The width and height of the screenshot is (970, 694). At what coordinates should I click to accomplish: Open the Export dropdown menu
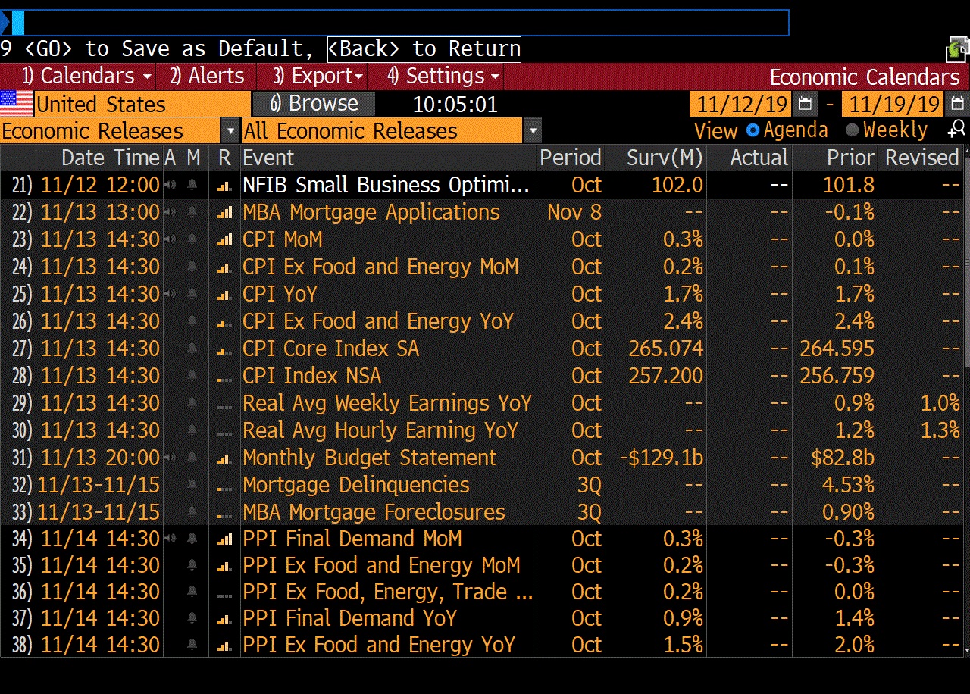[x=318, y=76]
